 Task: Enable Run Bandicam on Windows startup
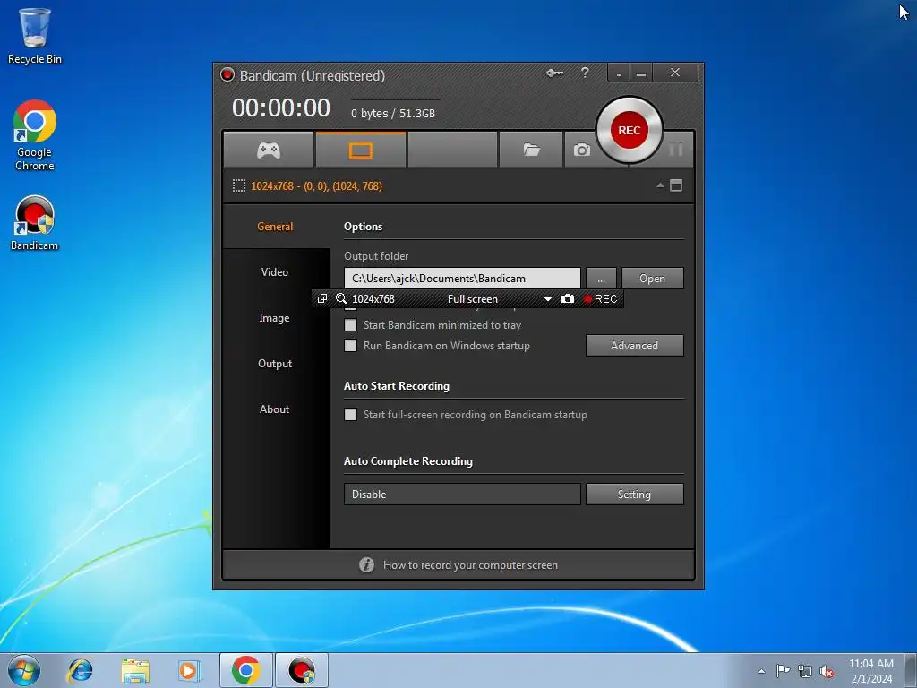[x=350, y=345]
